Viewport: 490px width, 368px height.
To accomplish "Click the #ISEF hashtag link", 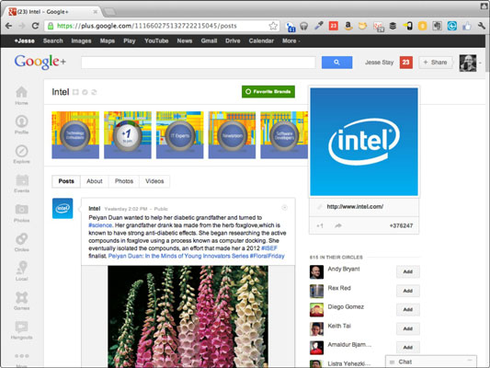I will [269, 248].
